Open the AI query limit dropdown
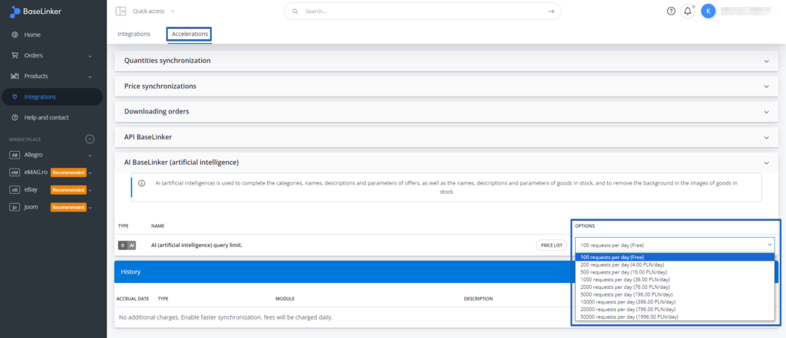 click(675, 244)
